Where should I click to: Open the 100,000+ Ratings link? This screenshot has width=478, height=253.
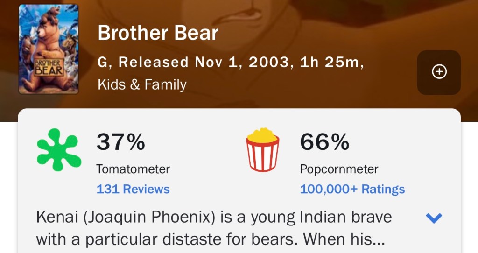pos(352,189)
